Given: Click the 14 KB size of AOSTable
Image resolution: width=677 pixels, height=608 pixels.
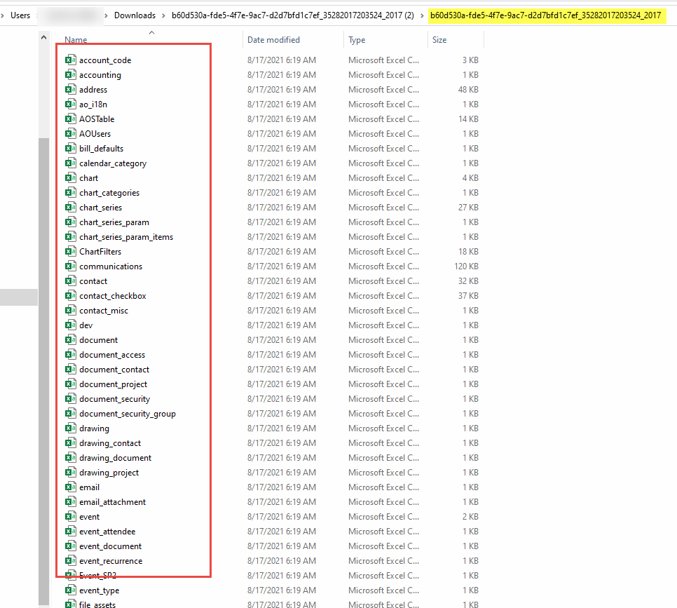Looking at the screenshot, I should pos(468,119).
